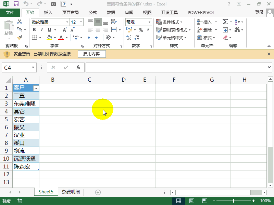Image resolution: width=274 pixels, height=205 pixels.
Task: Open the font size dropdown
Action: (81, 22)
